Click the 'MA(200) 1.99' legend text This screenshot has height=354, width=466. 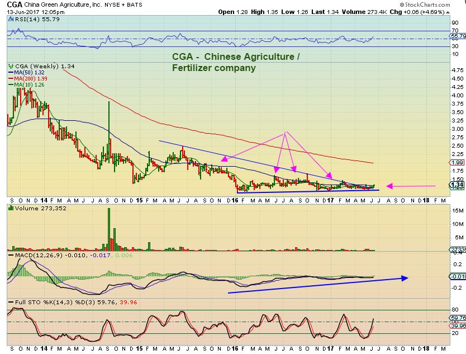pos(31,78)
